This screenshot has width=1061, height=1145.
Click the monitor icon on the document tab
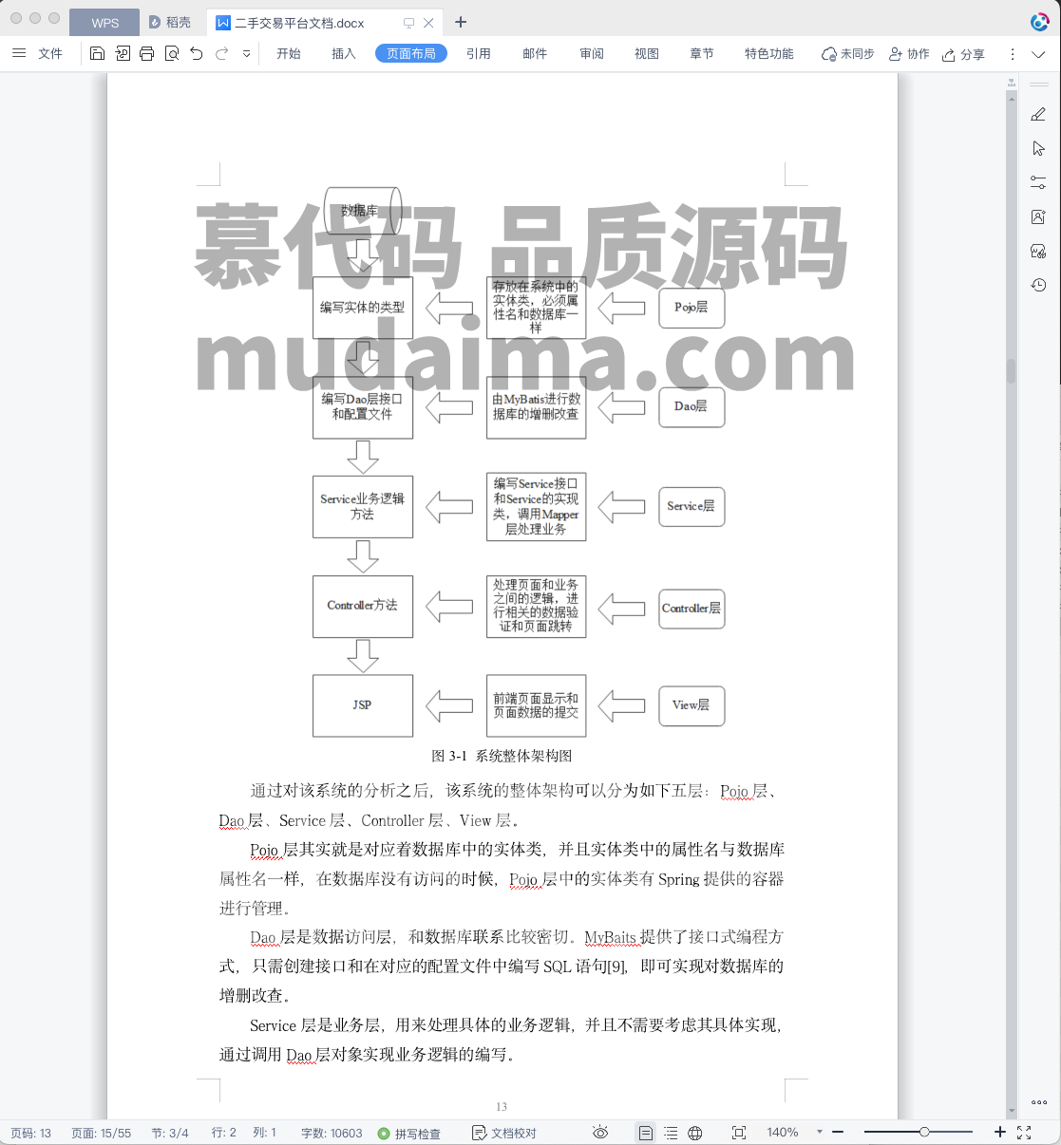coord(408,23)
